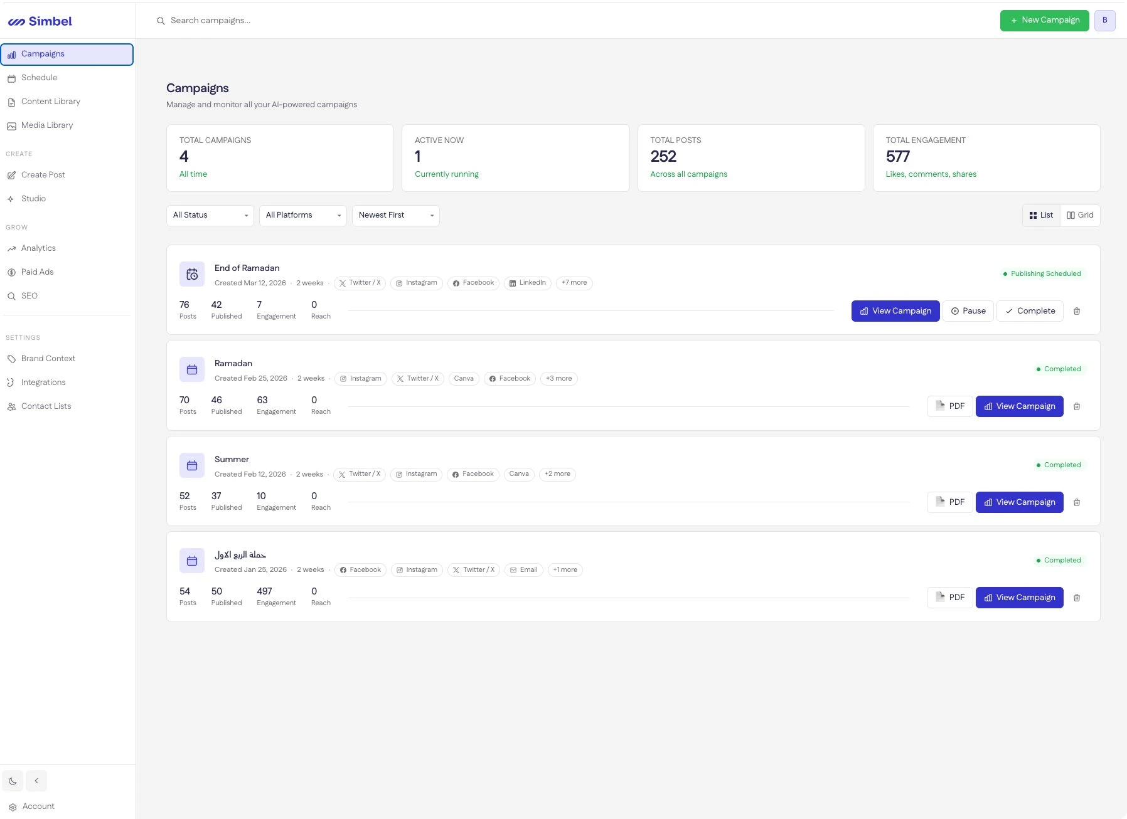Switch the view to Grid layout

[1080, 215]
